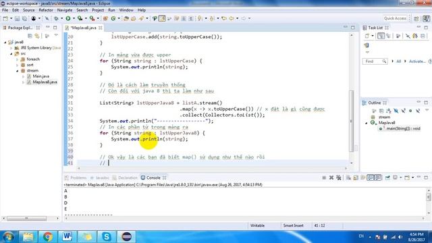
Task: Collapse the java8 project tree node
Action: tap(5, 42)
